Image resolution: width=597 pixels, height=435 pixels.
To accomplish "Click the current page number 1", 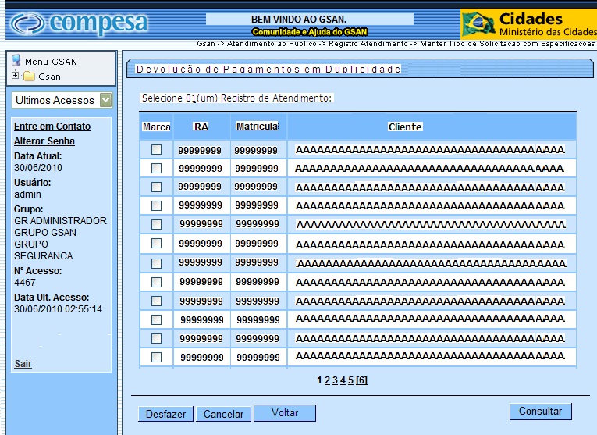I will point(319,380).
